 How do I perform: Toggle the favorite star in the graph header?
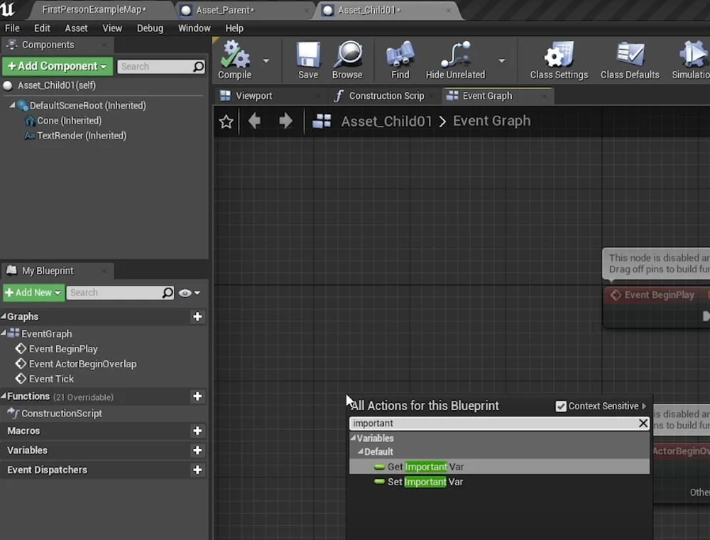[226, 121]
